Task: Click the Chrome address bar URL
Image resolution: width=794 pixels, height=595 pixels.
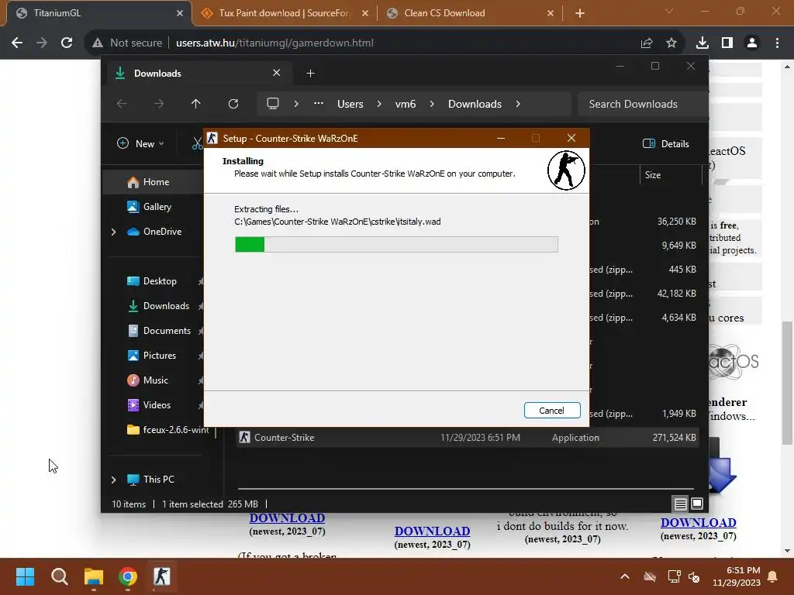Action: coord(274,43)
